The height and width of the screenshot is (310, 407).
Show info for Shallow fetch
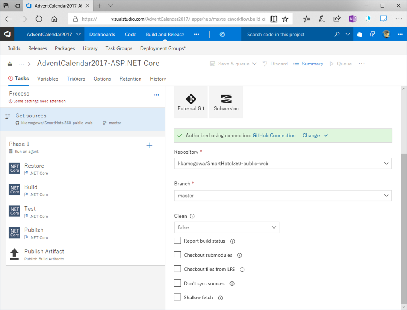tap(220, 298)
